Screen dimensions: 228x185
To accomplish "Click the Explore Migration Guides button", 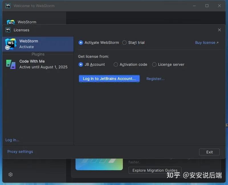I will click(x=155, y=170).
